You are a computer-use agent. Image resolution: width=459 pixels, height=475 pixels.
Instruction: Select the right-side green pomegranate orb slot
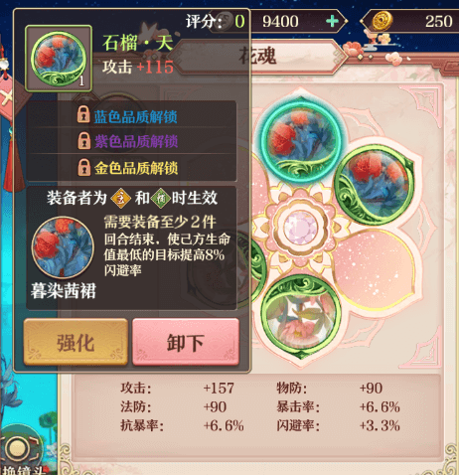[x=375, y=185]
